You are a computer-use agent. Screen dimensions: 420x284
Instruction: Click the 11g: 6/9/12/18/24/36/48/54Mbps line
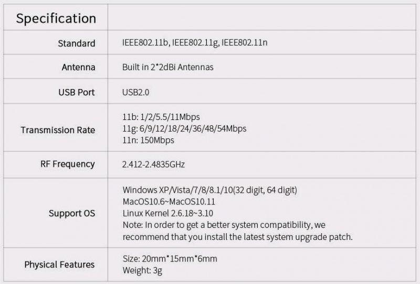pyautogui.click(x=184, y=128)
